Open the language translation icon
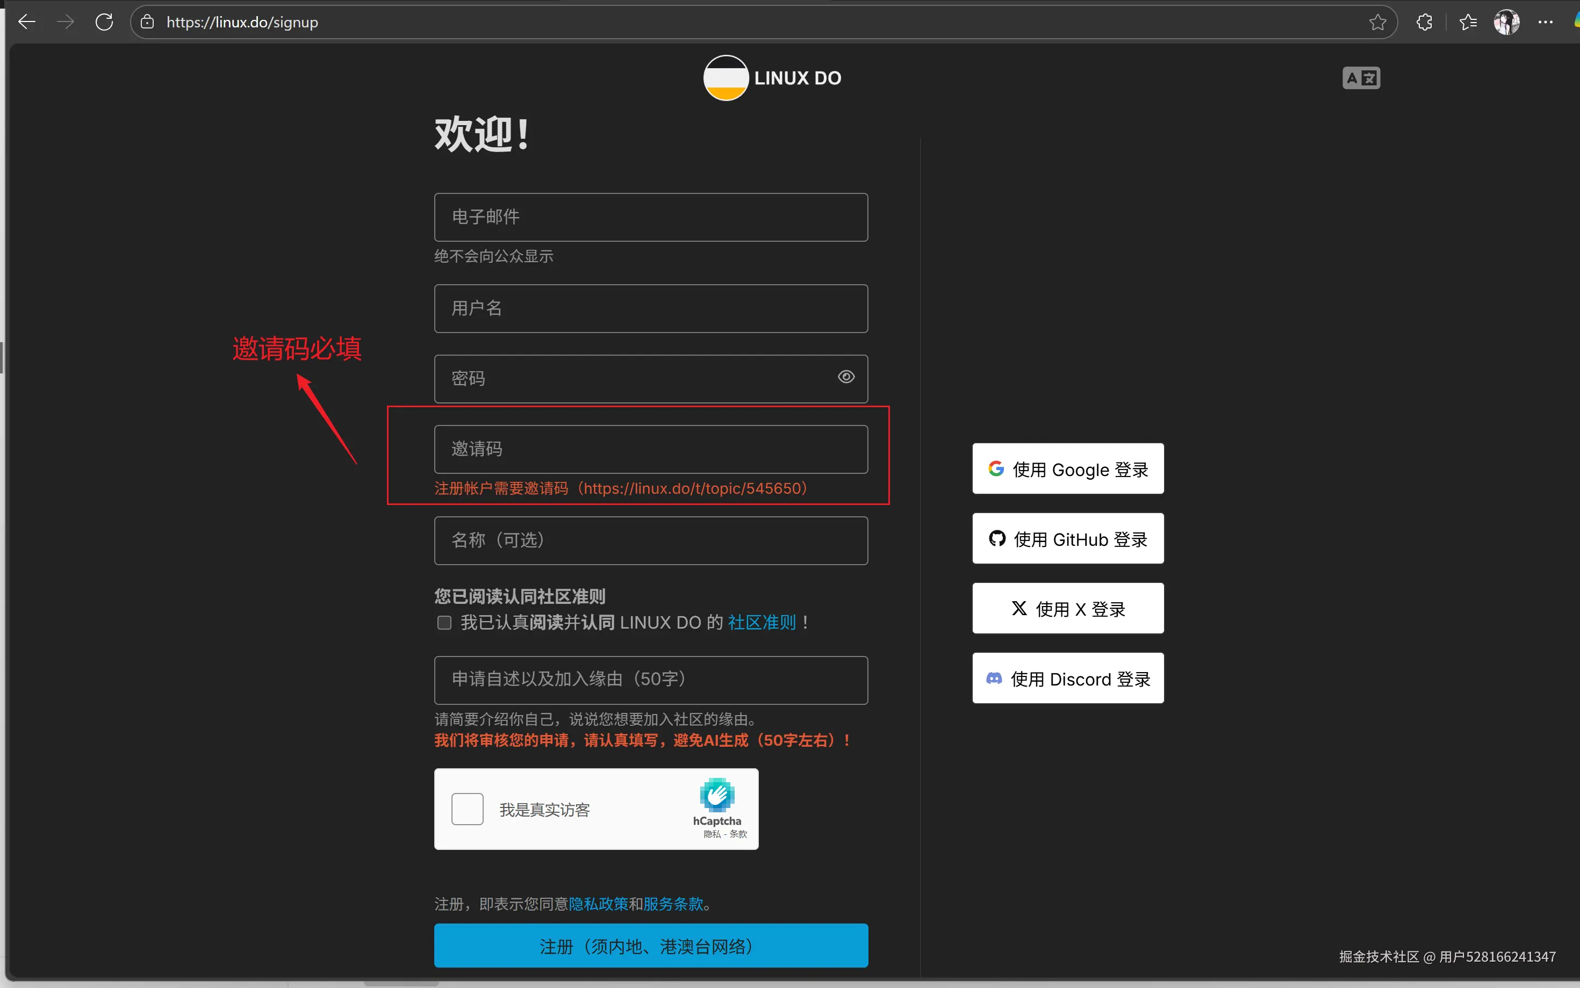This screenshot has height=988, width=1580. tap(1361, 78)
